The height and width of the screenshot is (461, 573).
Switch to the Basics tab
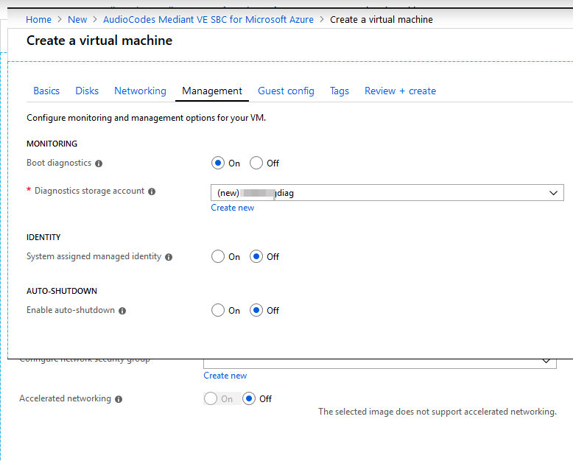(46, 91)
